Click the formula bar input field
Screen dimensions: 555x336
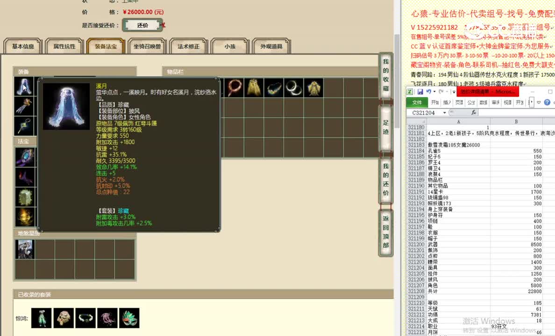514,112
